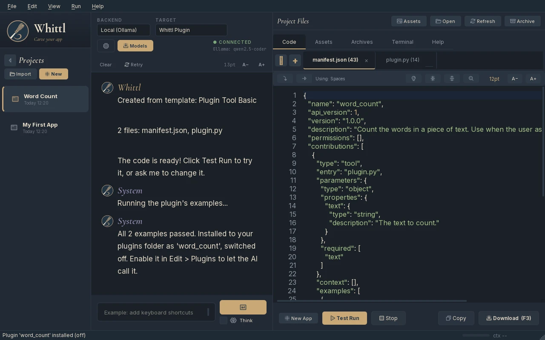The image size is (545, 340).
Task: Click the indent arrow icon
Action: [x=304, y=79]
